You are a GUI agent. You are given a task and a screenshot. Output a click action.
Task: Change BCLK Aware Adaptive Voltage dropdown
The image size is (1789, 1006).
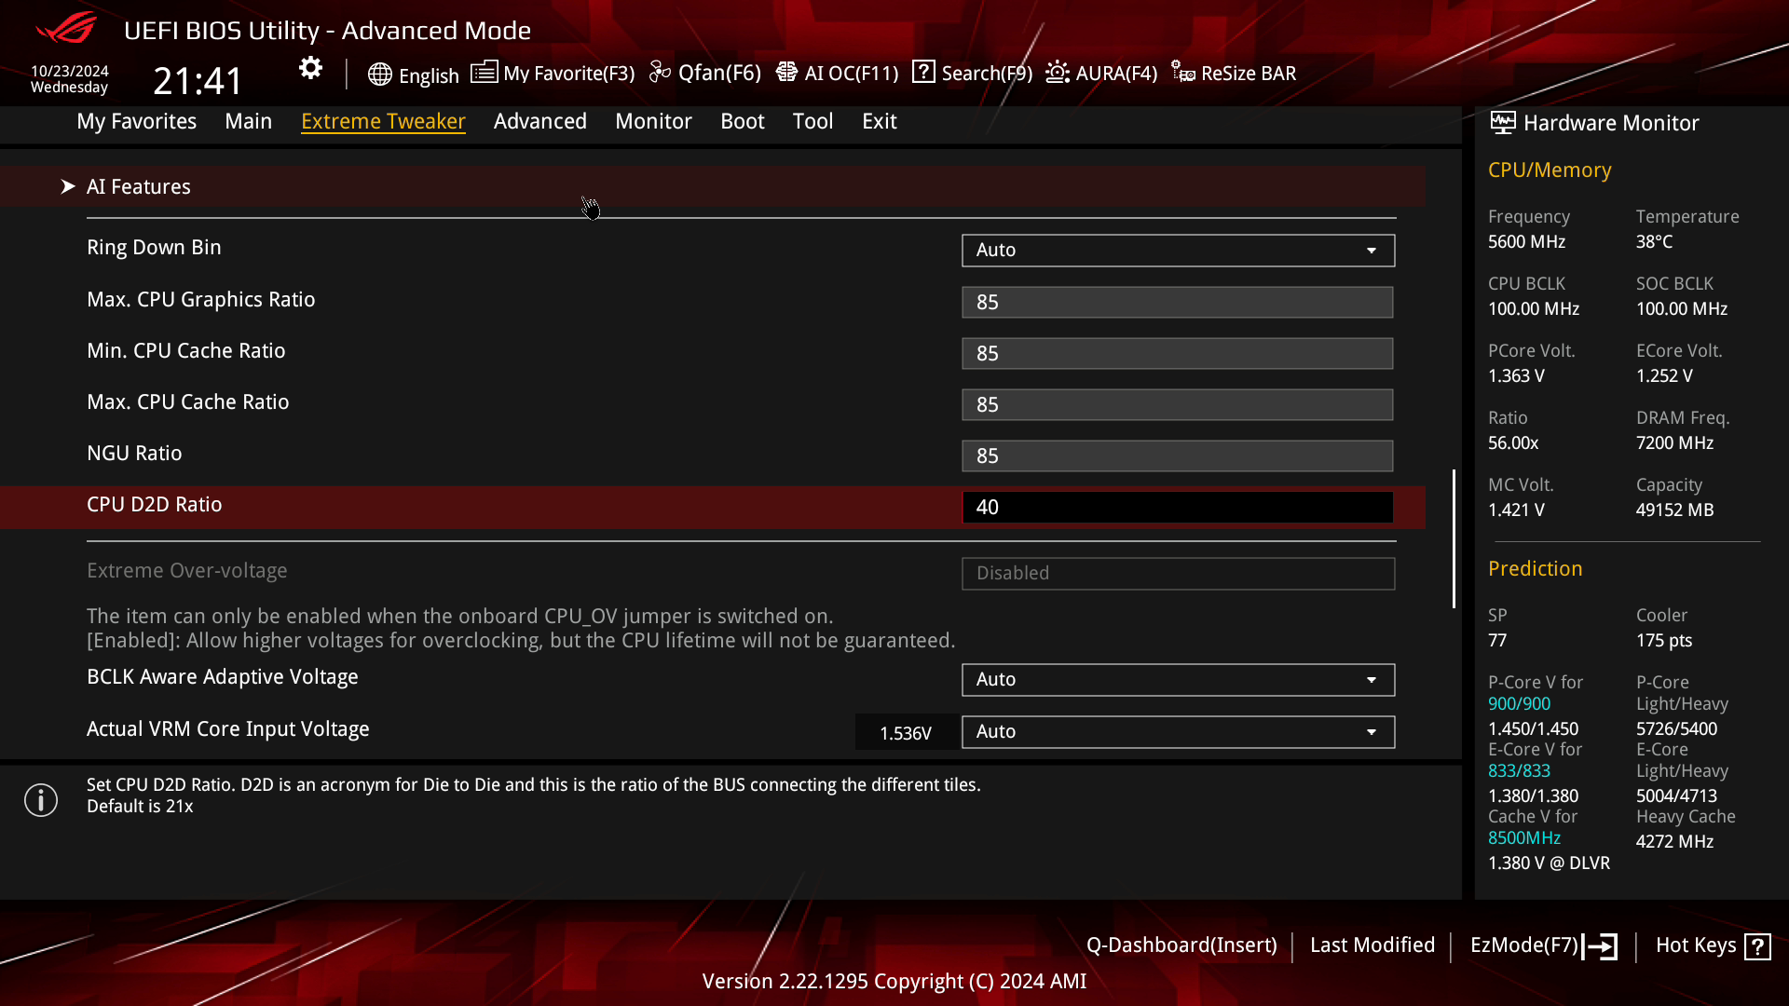click(x=1177, y=679)
